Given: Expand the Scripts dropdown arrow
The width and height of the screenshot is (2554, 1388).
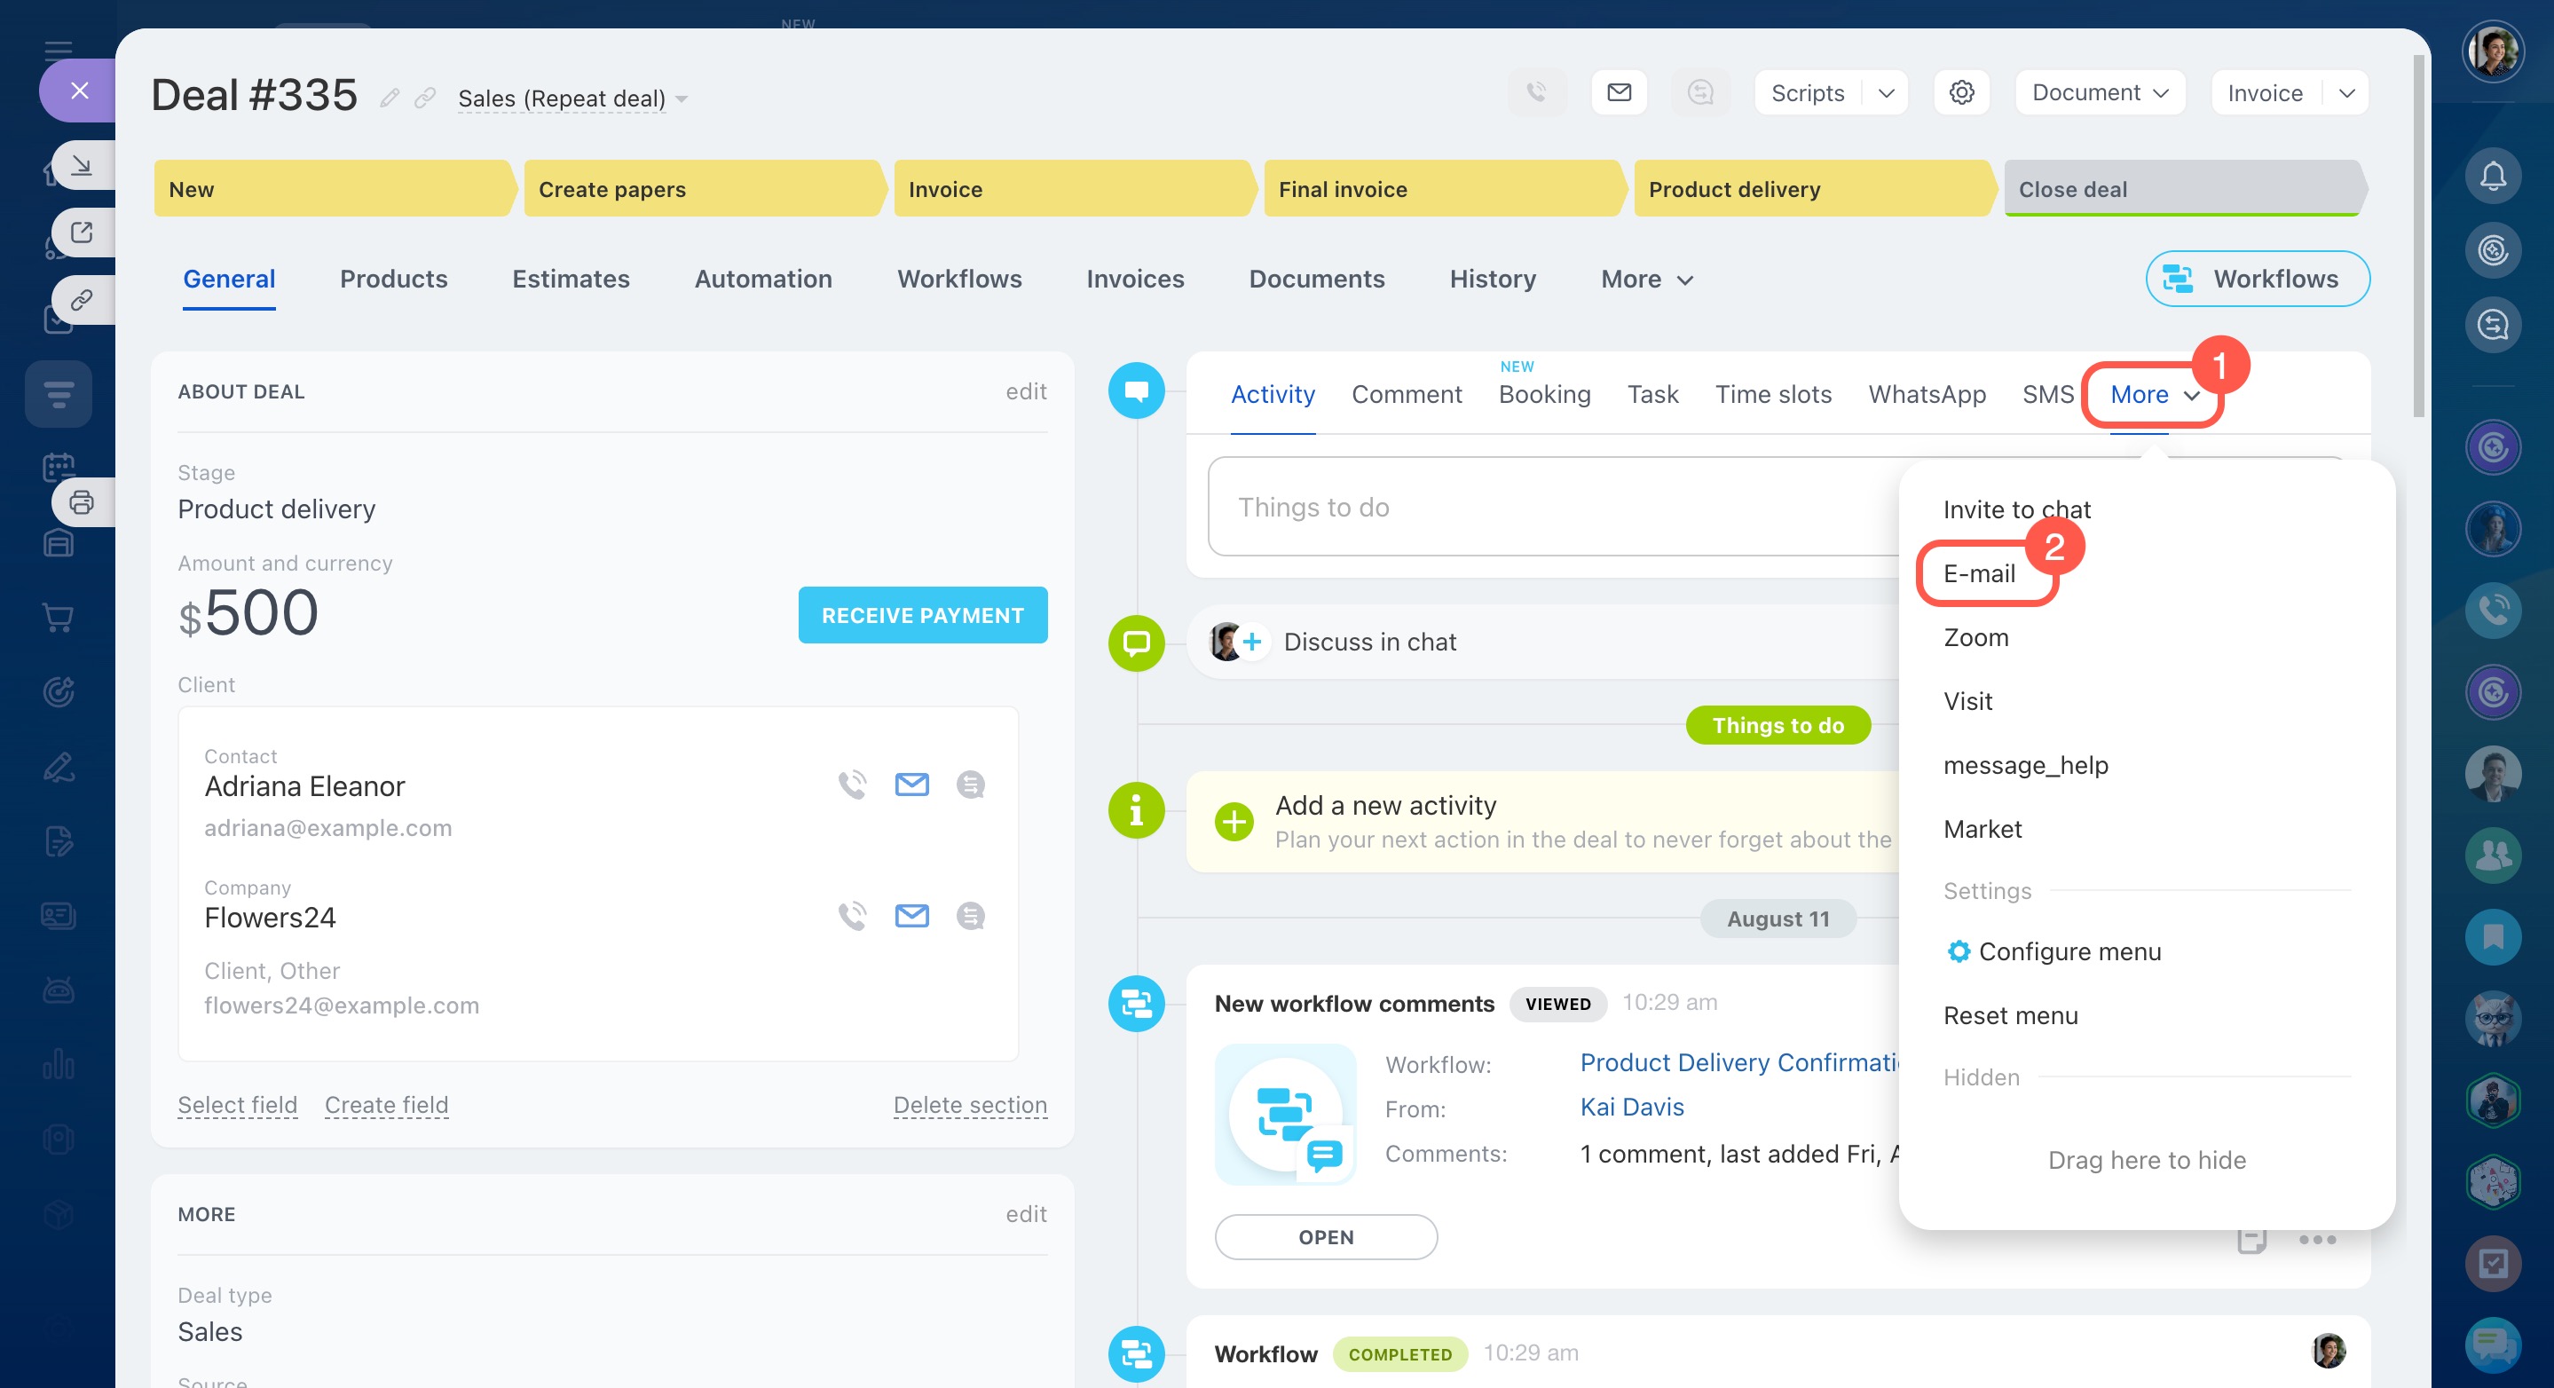Looking at the screenshot, I should pos(1886,92).
